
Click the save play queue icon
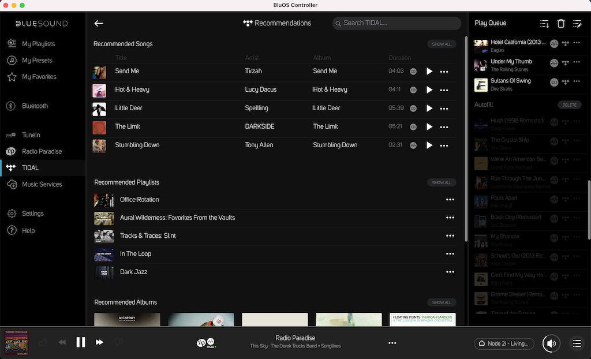pos(544,24)
